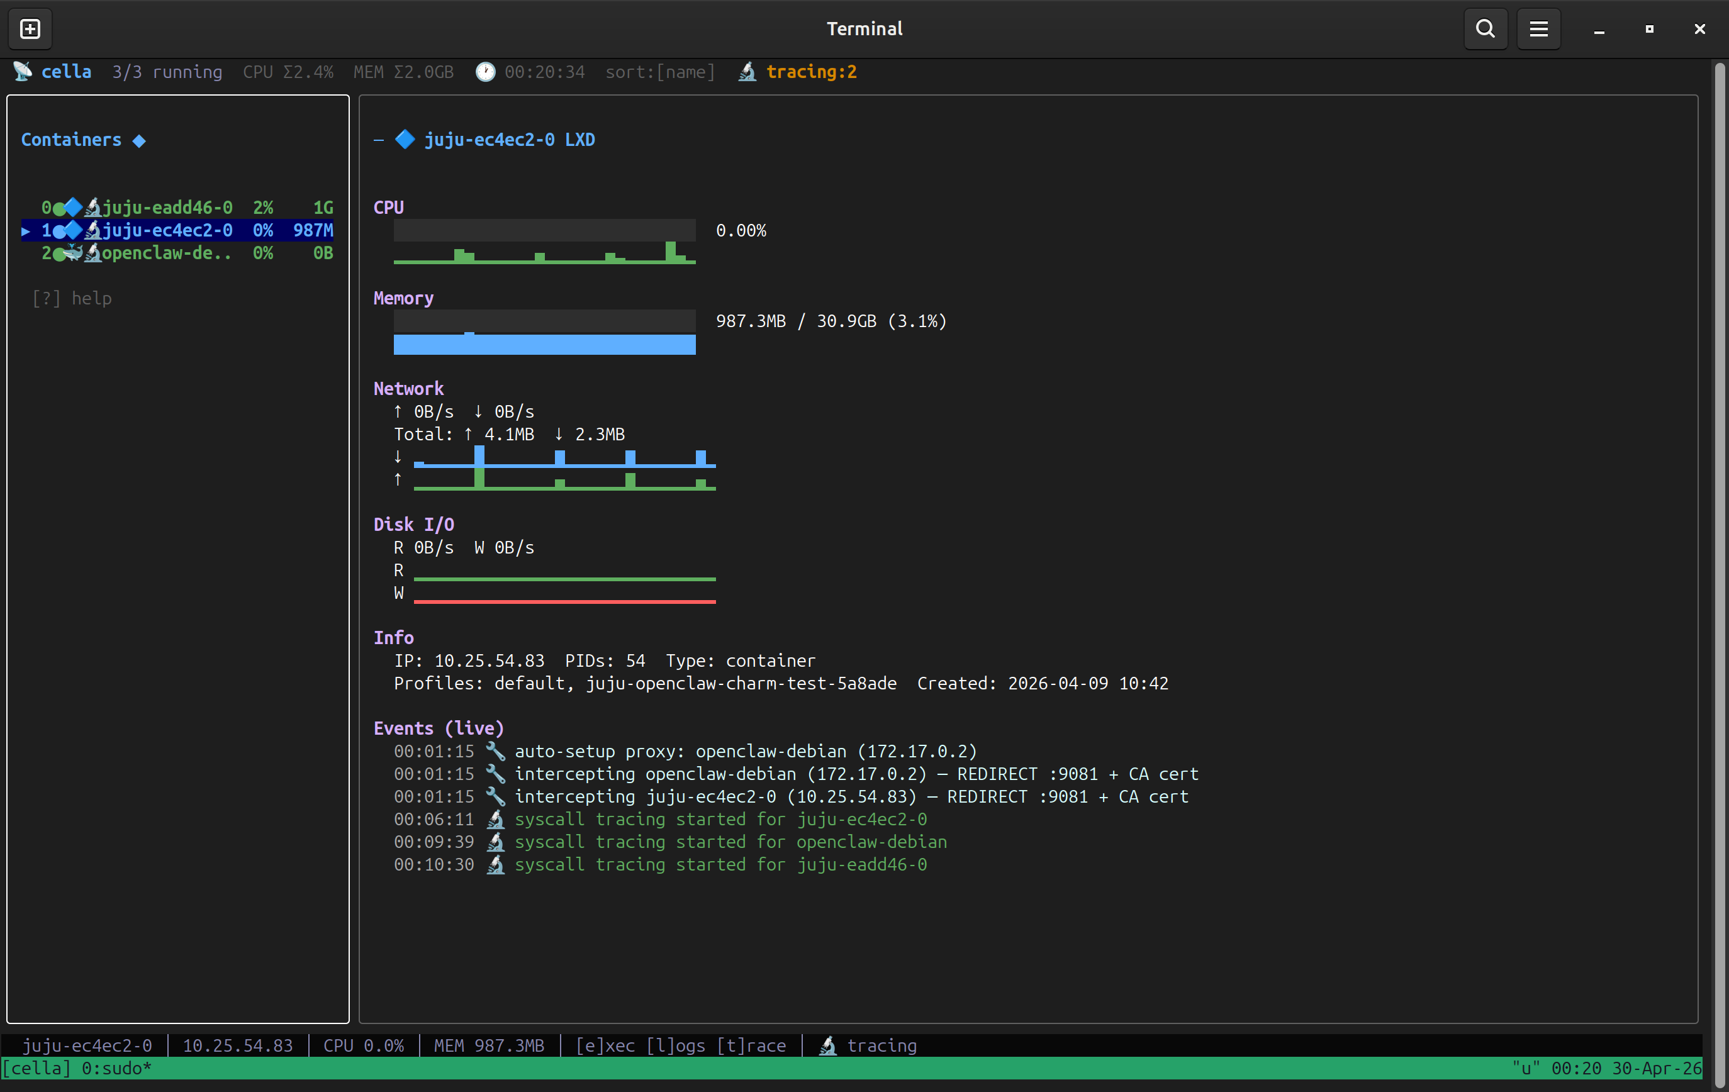The width and height of the screenshot is (1729, 1092).
Task: Click the 987.3MB / 30.9GB memory reading
Action: (832, 321)
